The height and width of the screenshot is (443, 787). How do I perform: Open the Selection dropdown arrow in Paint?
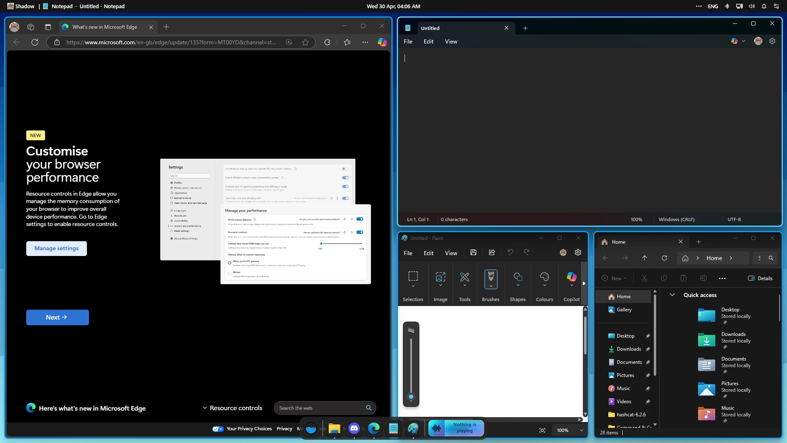click(x=413, y=286)
